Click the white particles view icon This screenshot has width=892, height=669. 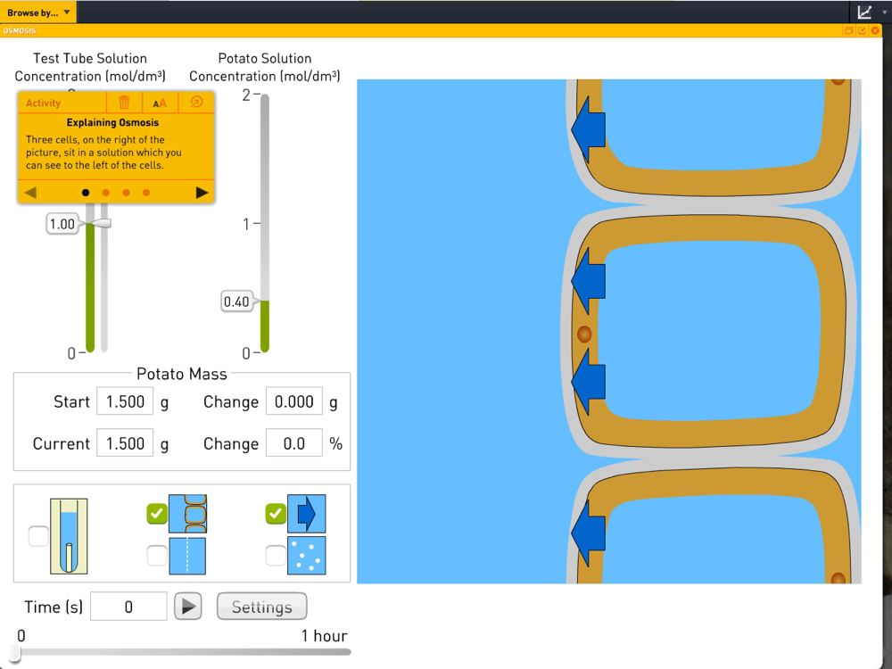[x=307, y=555]
